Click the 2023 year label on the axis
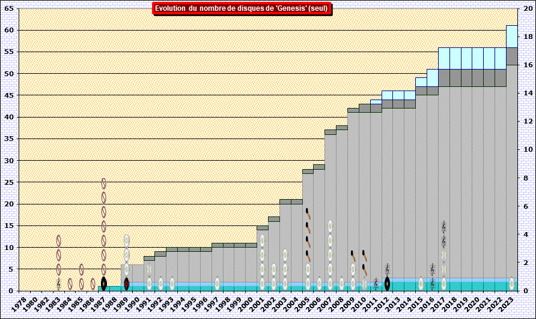 click(511, 302)
